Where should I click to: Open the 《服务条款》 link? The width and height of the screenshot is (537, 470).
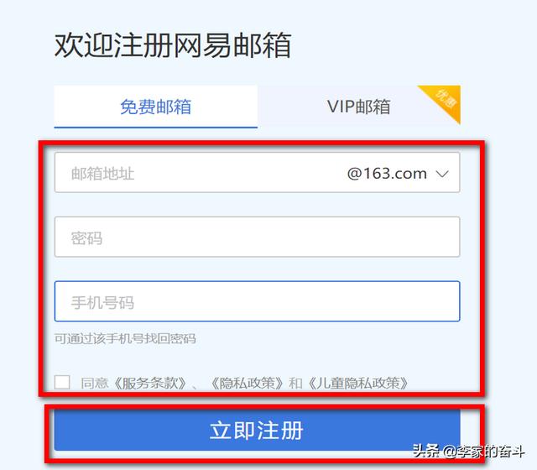click(x=150, y=383)
